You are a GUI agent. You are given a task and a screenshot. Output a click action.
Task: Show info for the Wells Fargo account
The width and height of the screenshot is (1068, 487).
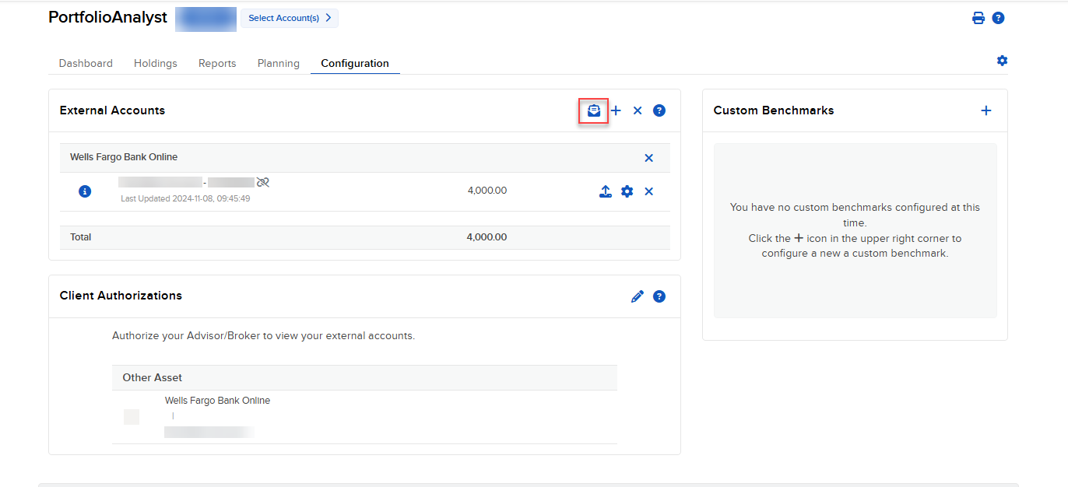(85, 191)
